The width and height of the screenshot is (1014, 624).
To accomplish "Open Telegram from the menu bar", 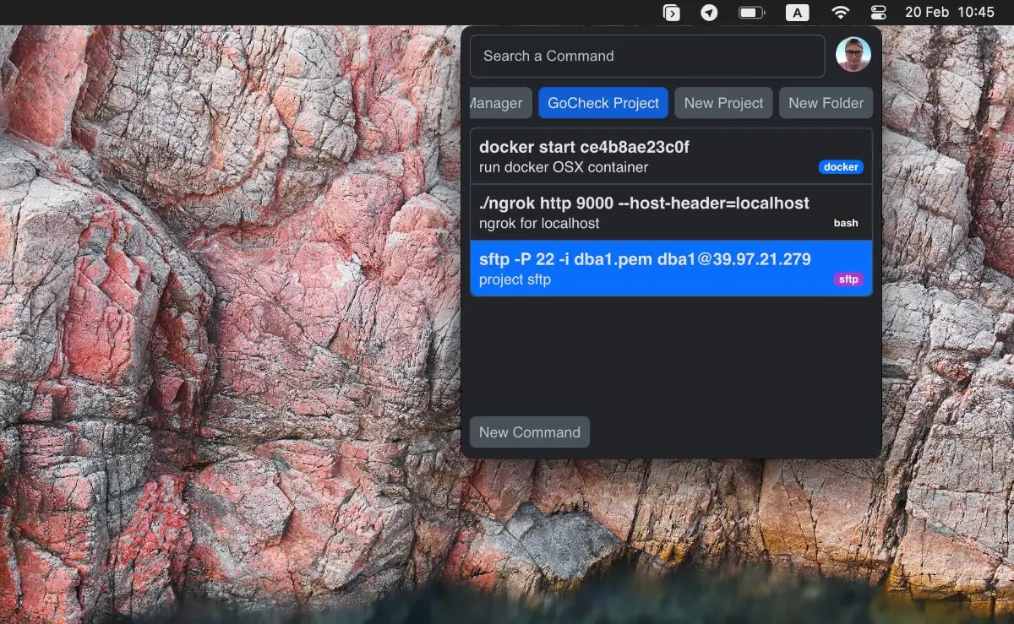I will pyautogui.click(x=709, y=13).
